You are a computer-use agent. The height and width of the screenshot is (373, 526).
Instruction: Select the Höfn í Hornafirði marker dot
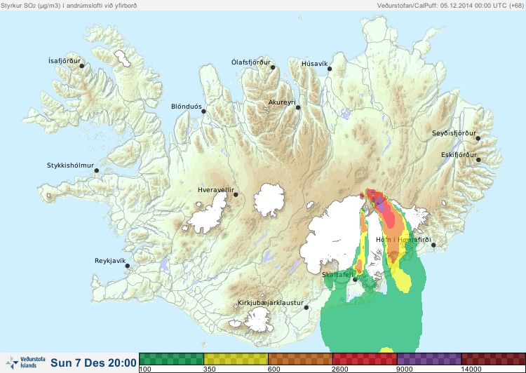click(x=433, y=245)
